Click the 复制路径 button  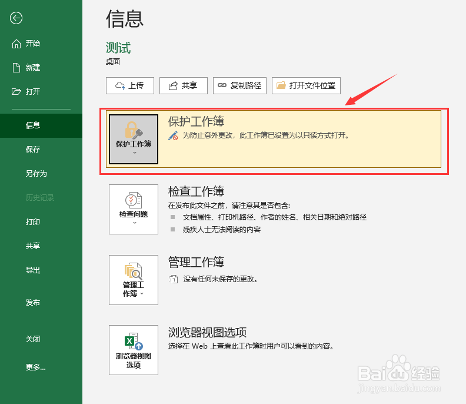click(x=239, y=85)
